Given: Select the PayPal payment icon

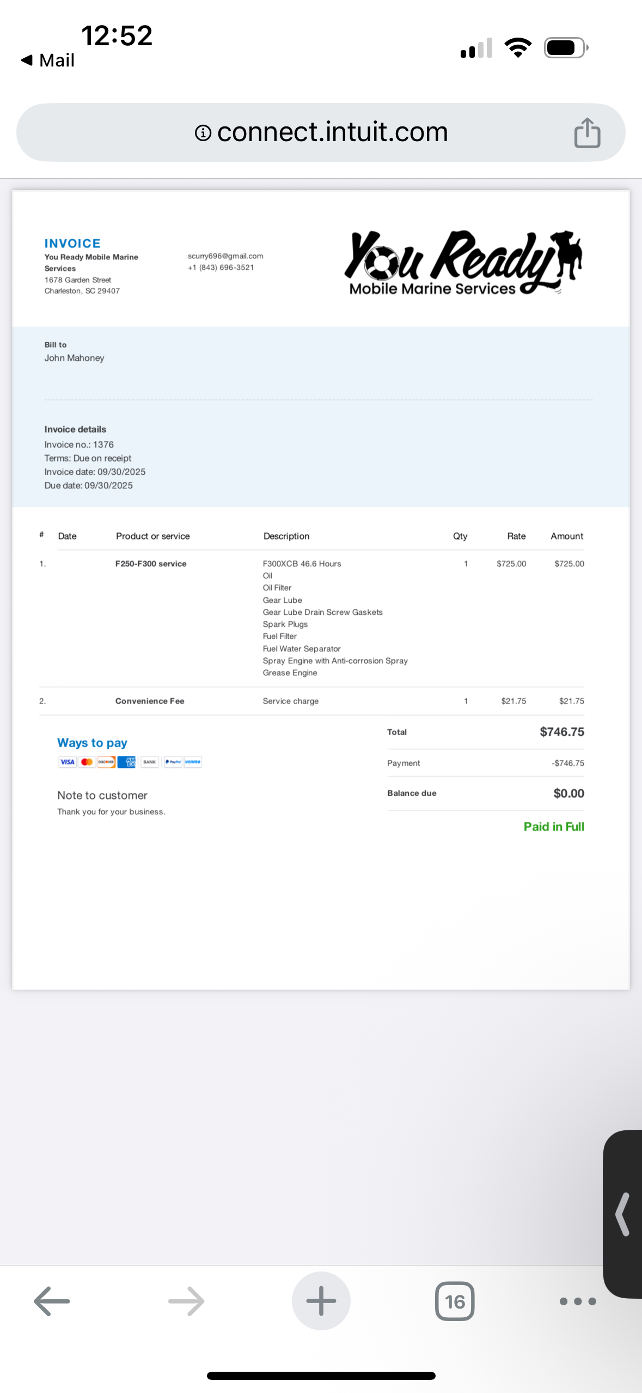Looking at the screenshot, I should click(173, 762).
